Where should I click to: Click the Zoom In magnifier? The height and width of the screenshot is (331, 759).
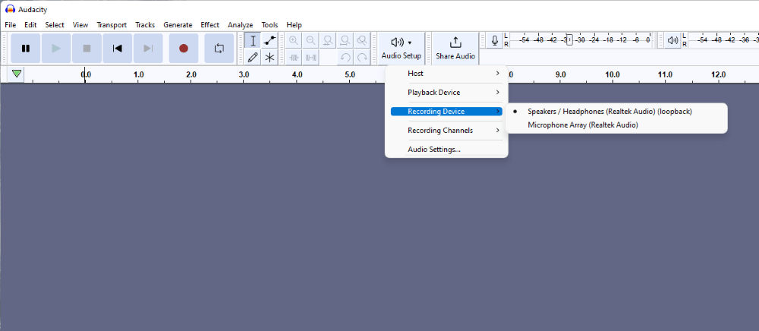coord(294,41)
